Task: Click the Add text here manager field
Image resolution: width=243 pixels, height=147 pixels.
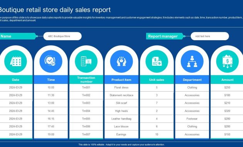Action: [x=210, y=36]
